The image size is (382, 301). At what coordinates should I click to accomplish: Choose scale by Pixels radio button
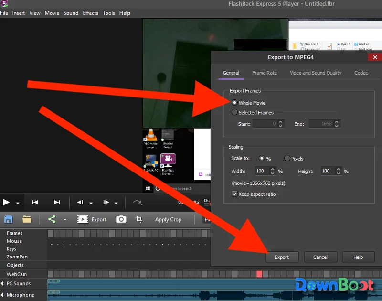[287, 159]
